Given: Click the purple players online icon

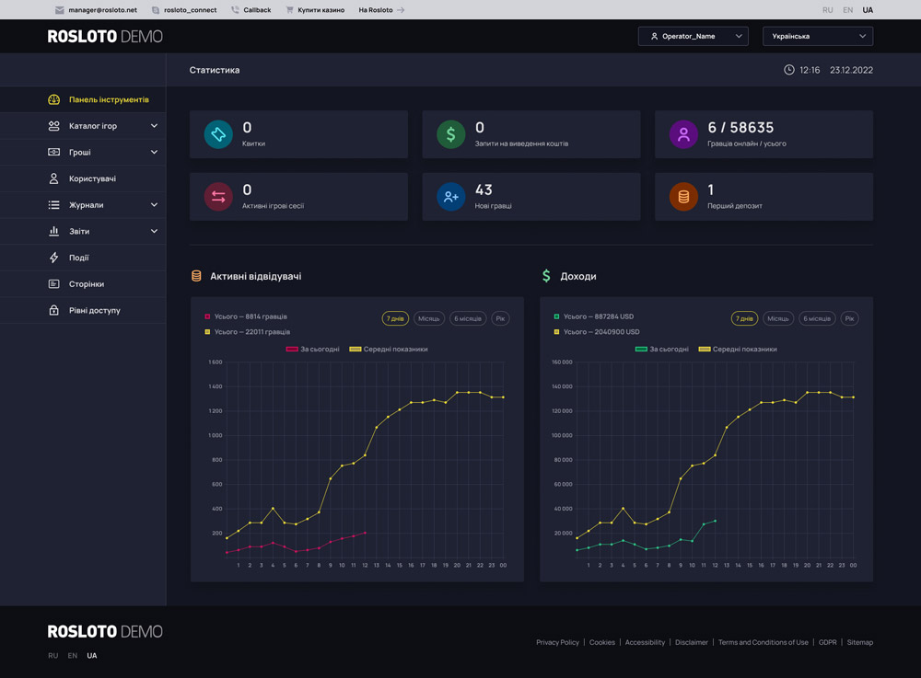Looking at the screenshot, I should (683, 134).
